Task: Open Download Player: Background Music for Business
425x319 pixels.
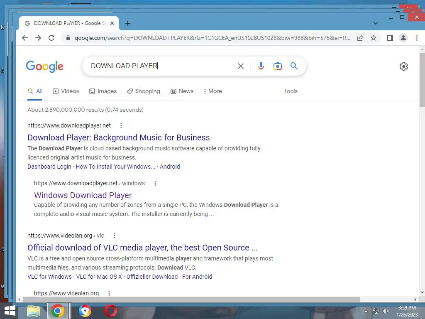Action: [118, 138]
